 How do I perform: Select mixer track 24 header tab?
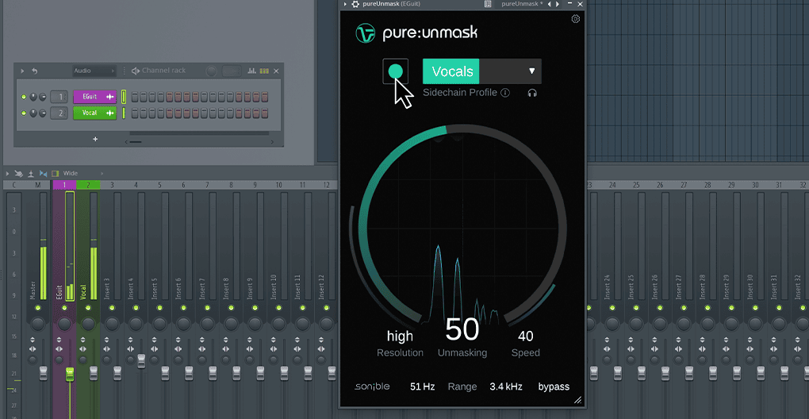pyautogui.click(x=612, y=185)
